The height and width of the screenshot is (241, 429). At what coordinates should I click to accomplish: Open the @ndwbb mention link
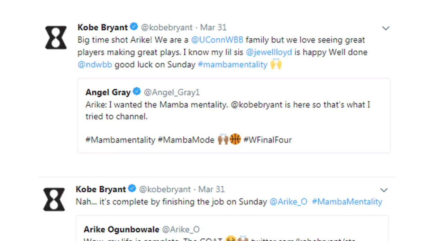[95, 65]
